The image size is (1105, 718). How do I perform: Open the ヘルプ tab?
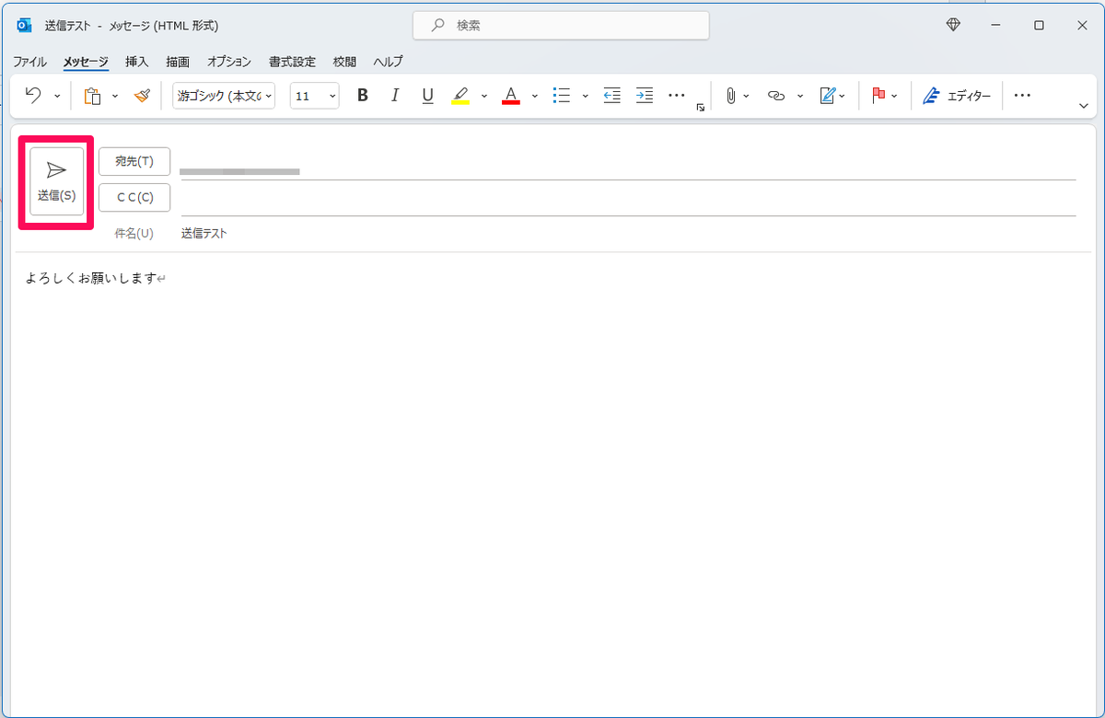pos(388,62)
